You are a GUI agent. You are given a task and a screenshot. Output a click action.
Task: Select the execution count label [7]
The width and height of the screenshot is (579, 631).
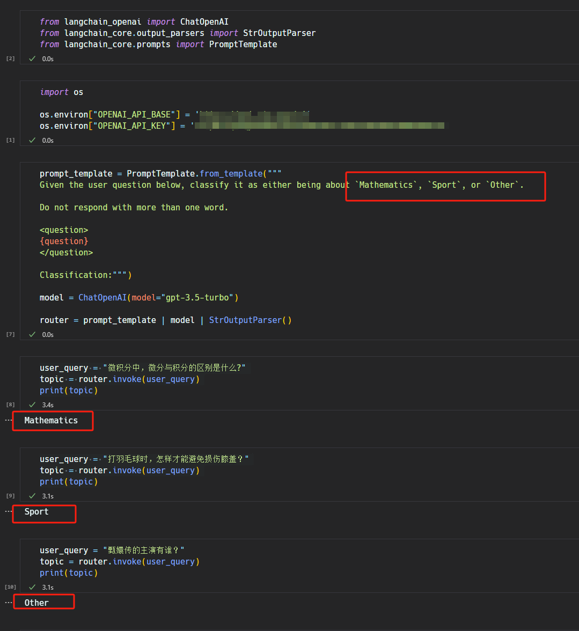click(10, 334)
